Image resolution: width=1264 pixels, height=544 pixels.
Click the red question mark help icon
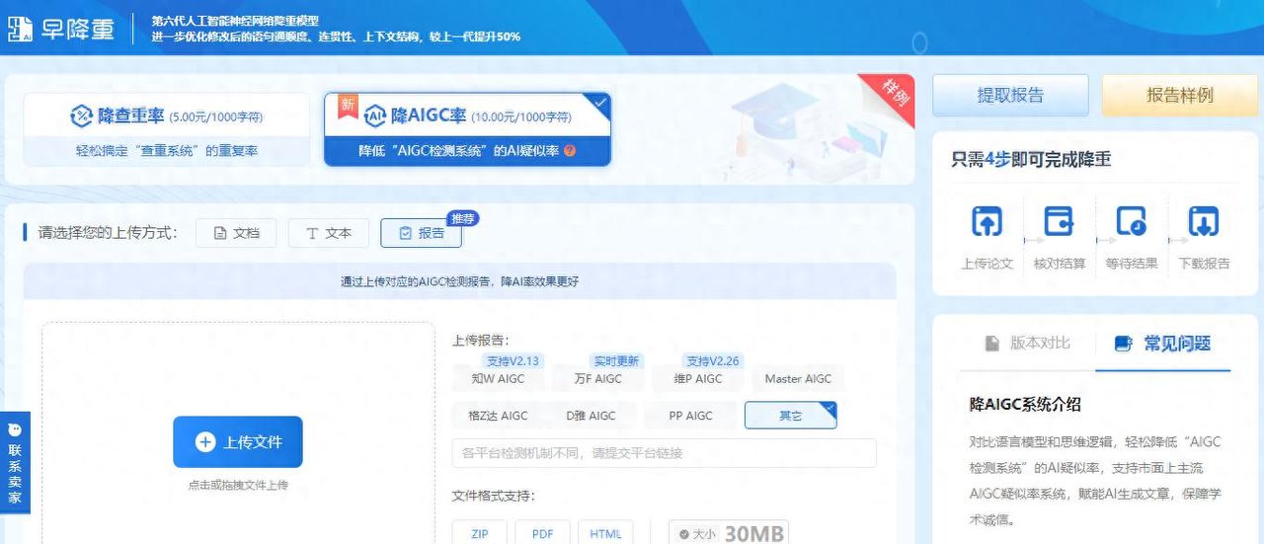coord(570,151)
